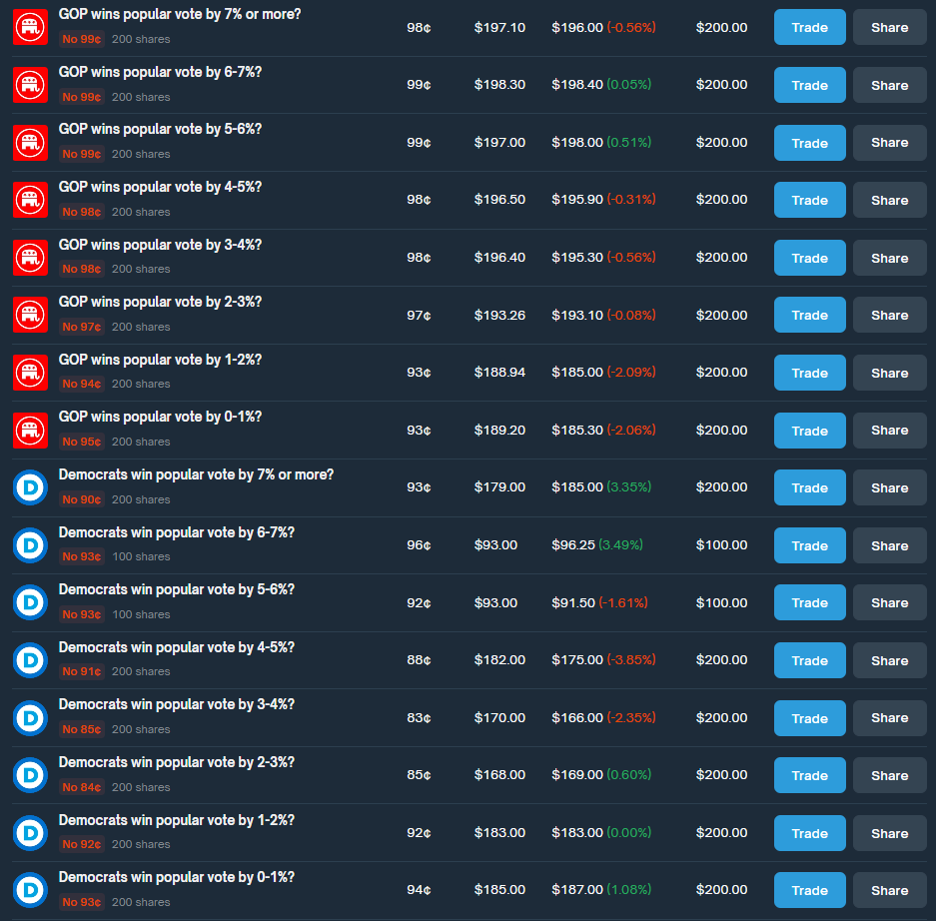Screen dimensions: 936x921
Task: Click the 'No 90¢' badge on Democrats 7% row
Action: tap(82, 499)
